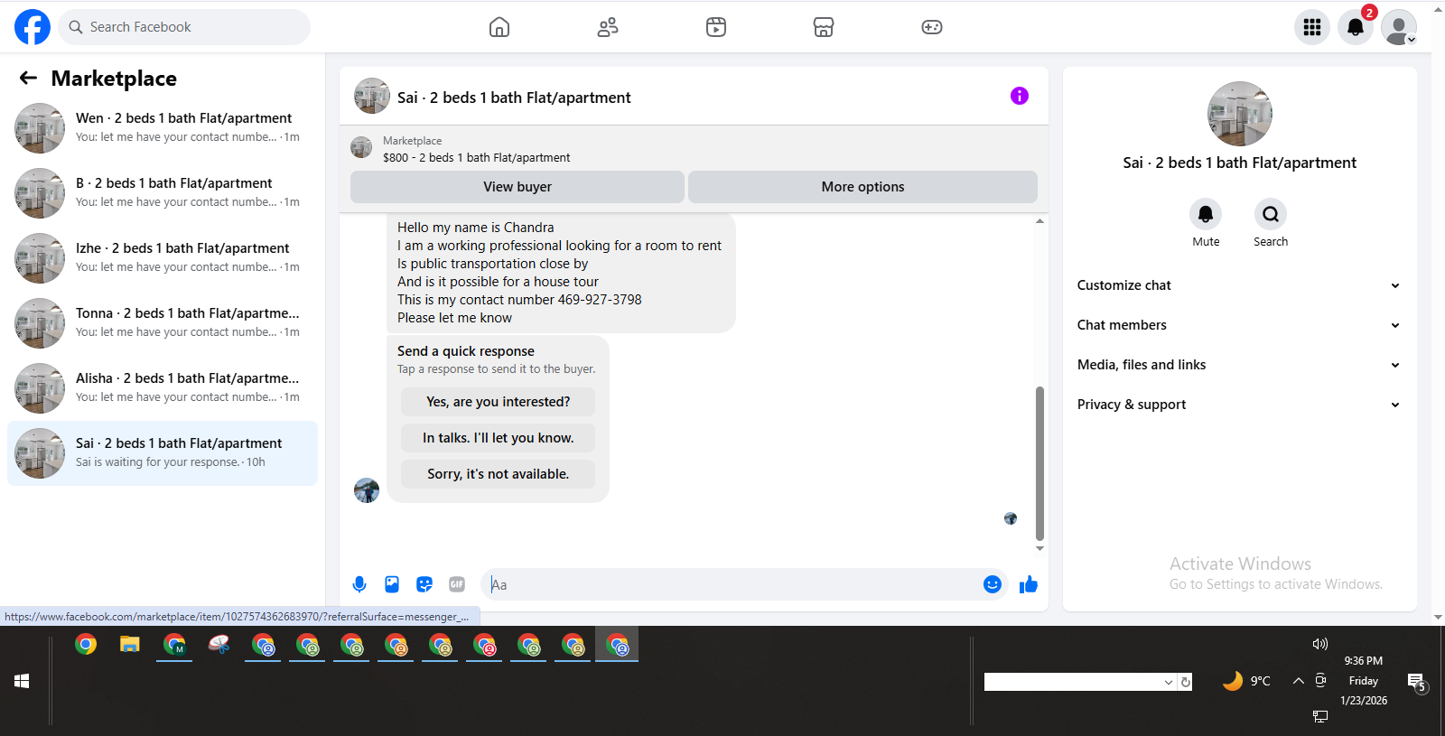This screenshot has width=1445, height=736.
Task: Send quick response 'Sorry, it's not available.'
Action: pyautogui.click(x=499, y=474)
